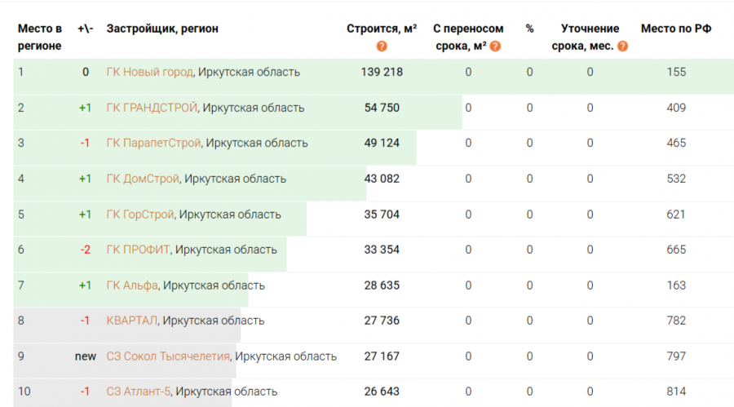Click help icon under Строится, м² header
The image size is (734, 407).
[382, 46]
